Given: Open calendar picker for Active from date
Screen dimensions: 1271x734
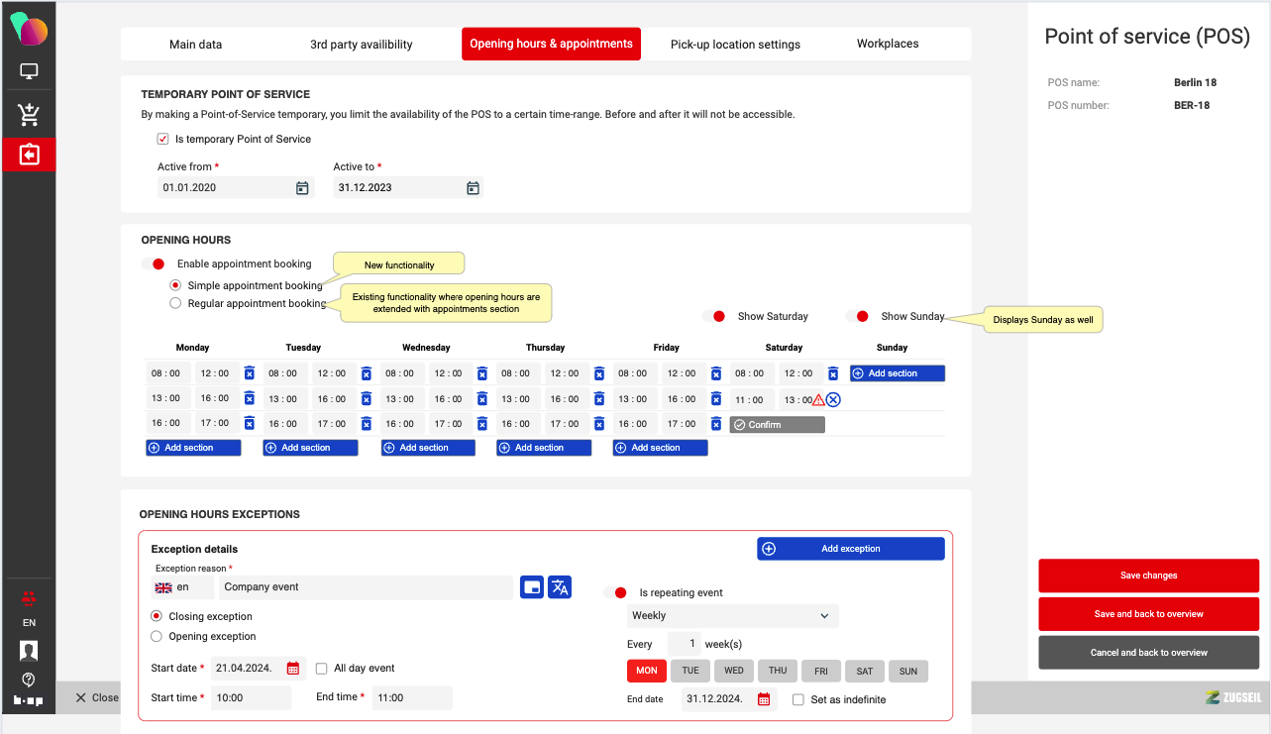Looking at the screenshot, I should coord(302,188).
